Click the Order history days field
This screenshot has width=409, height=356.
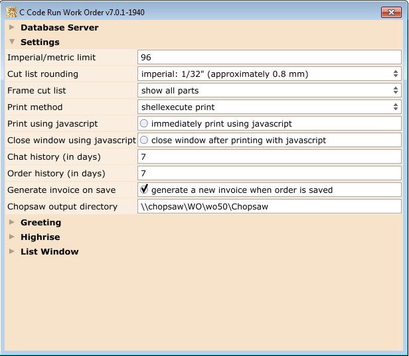point(269,173)
